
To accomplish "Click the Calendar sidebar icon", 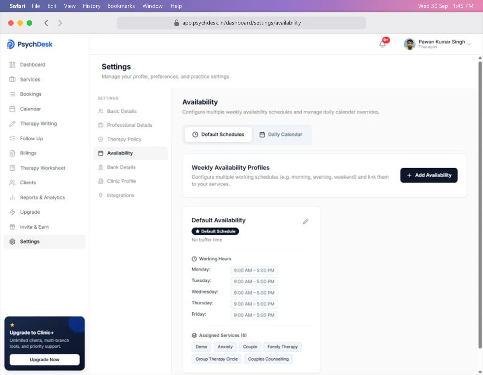I will [x=12, y=109].
